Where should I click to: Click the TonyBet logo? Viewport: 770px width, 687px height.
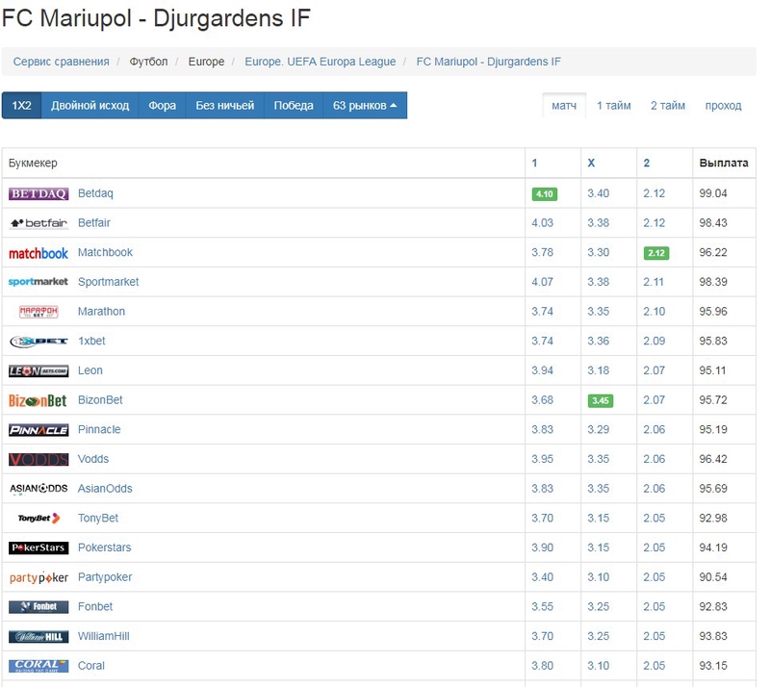38,518
